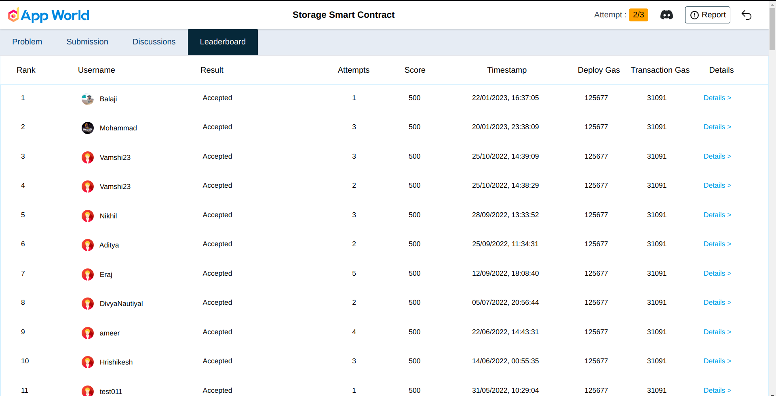This screenshot has width=776, height=396.
Task: Open Details for rank 1 Balaji
Action: (717, 98)
